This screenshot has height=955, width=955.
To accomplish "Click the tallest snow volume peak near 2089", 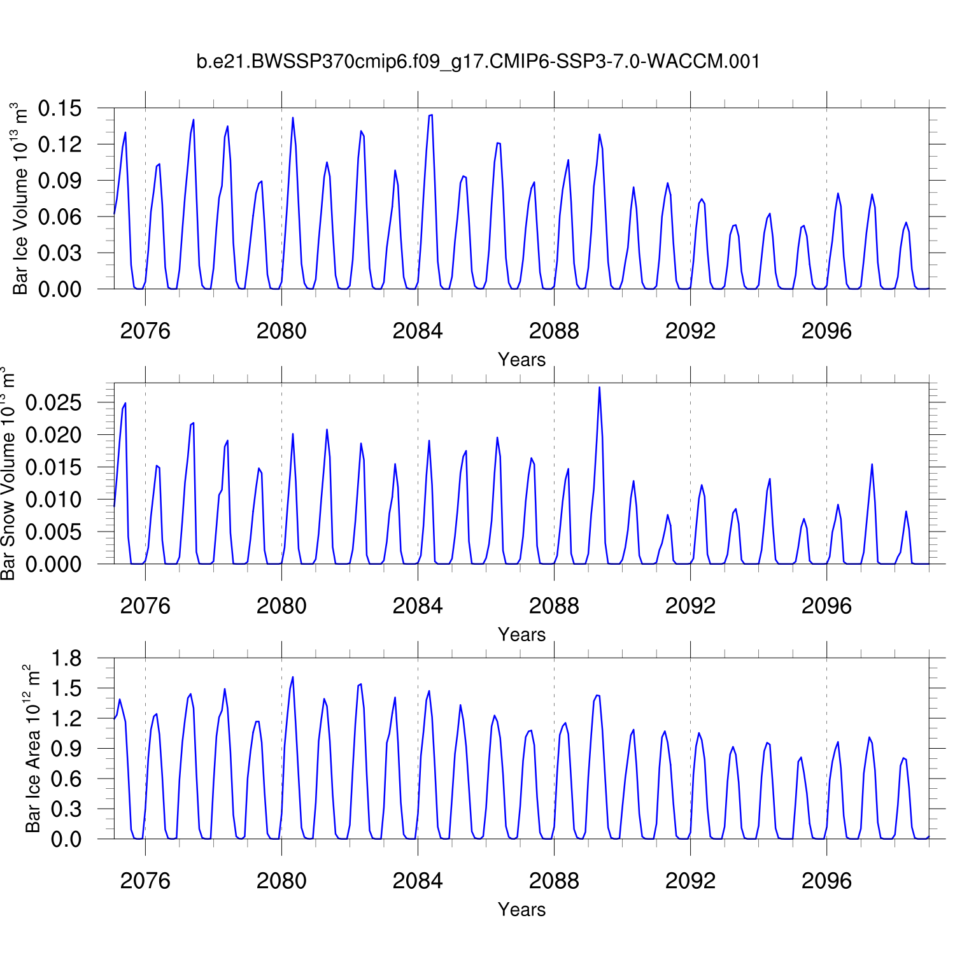I will [599, 388].
